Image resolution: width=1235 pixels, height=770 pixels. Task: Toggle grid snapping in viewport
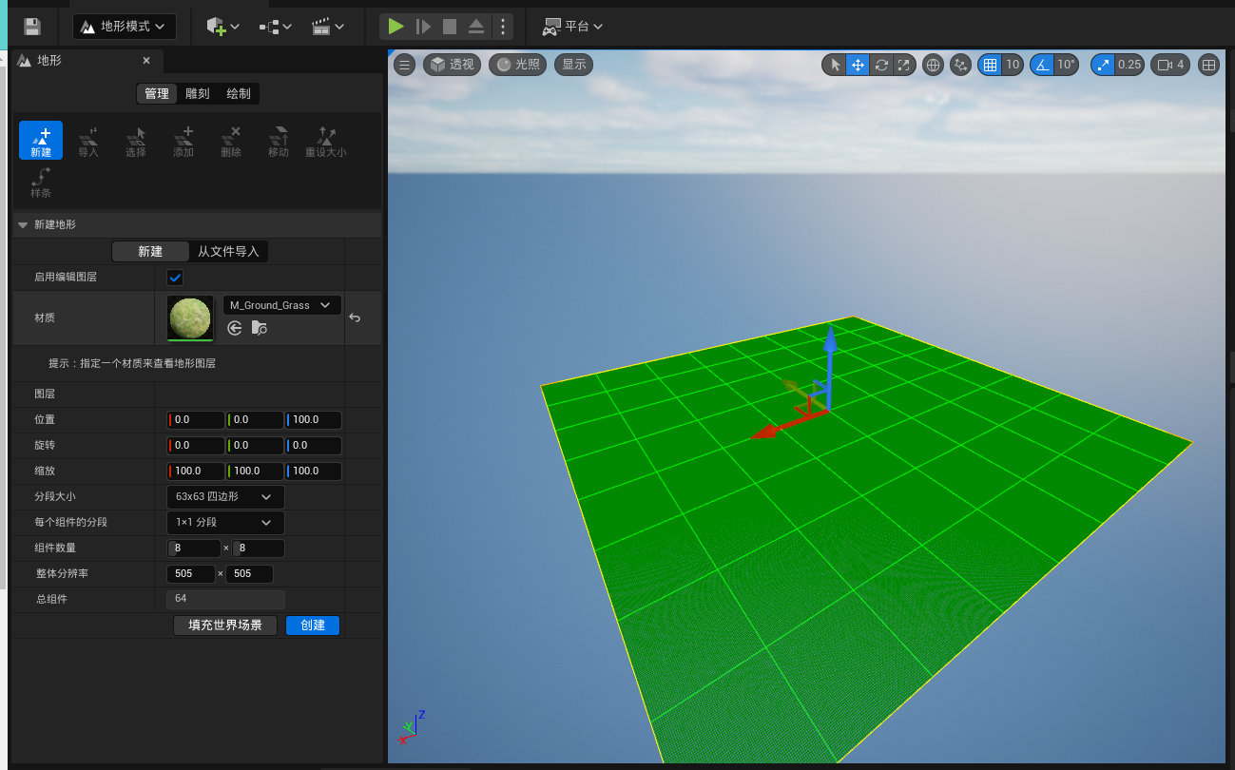990,65
